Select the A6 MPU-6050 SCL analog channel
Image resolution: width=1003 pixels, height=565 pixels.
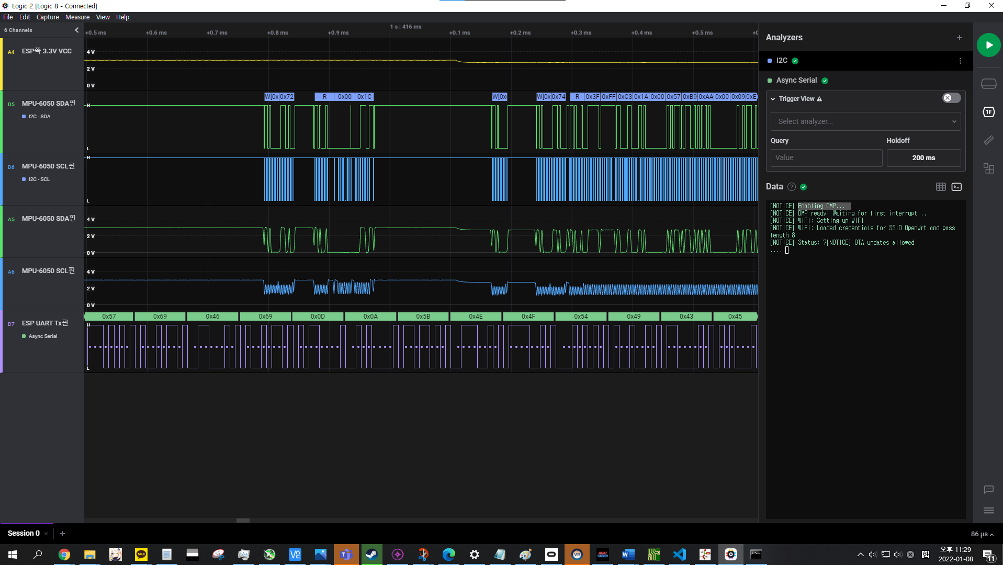click(48, 271)
